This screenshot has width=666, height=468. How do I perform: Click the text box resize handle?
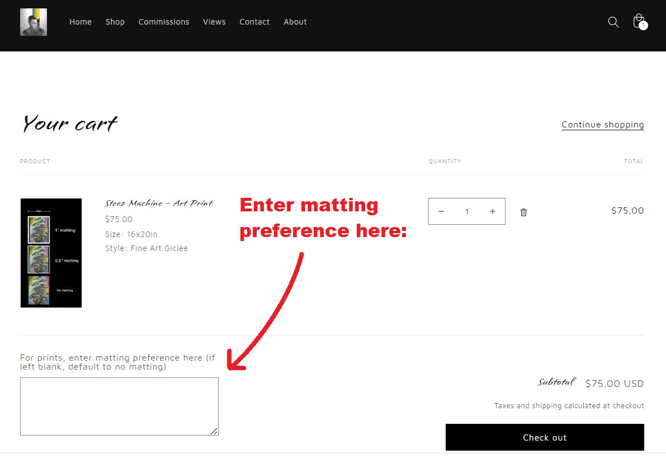[x=214, y=431]
